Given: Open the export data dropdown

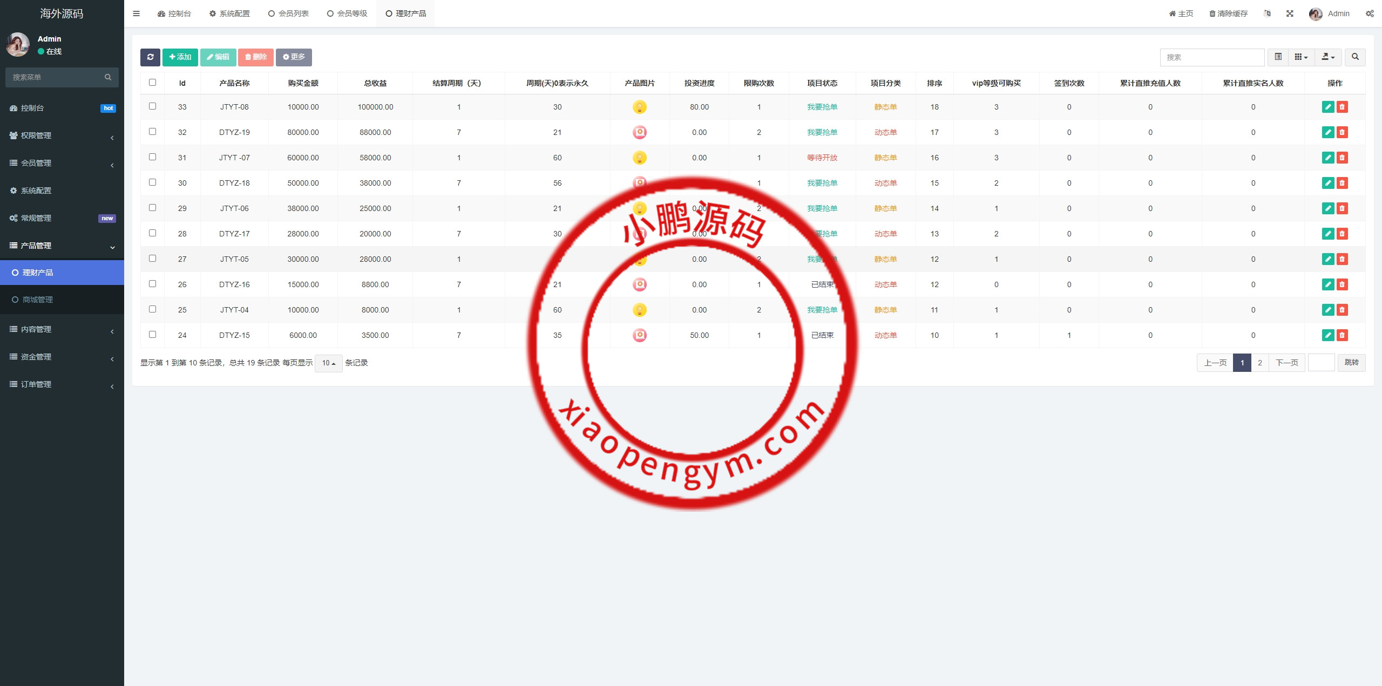Looking at the screenshot, I should coord(1328,57).
